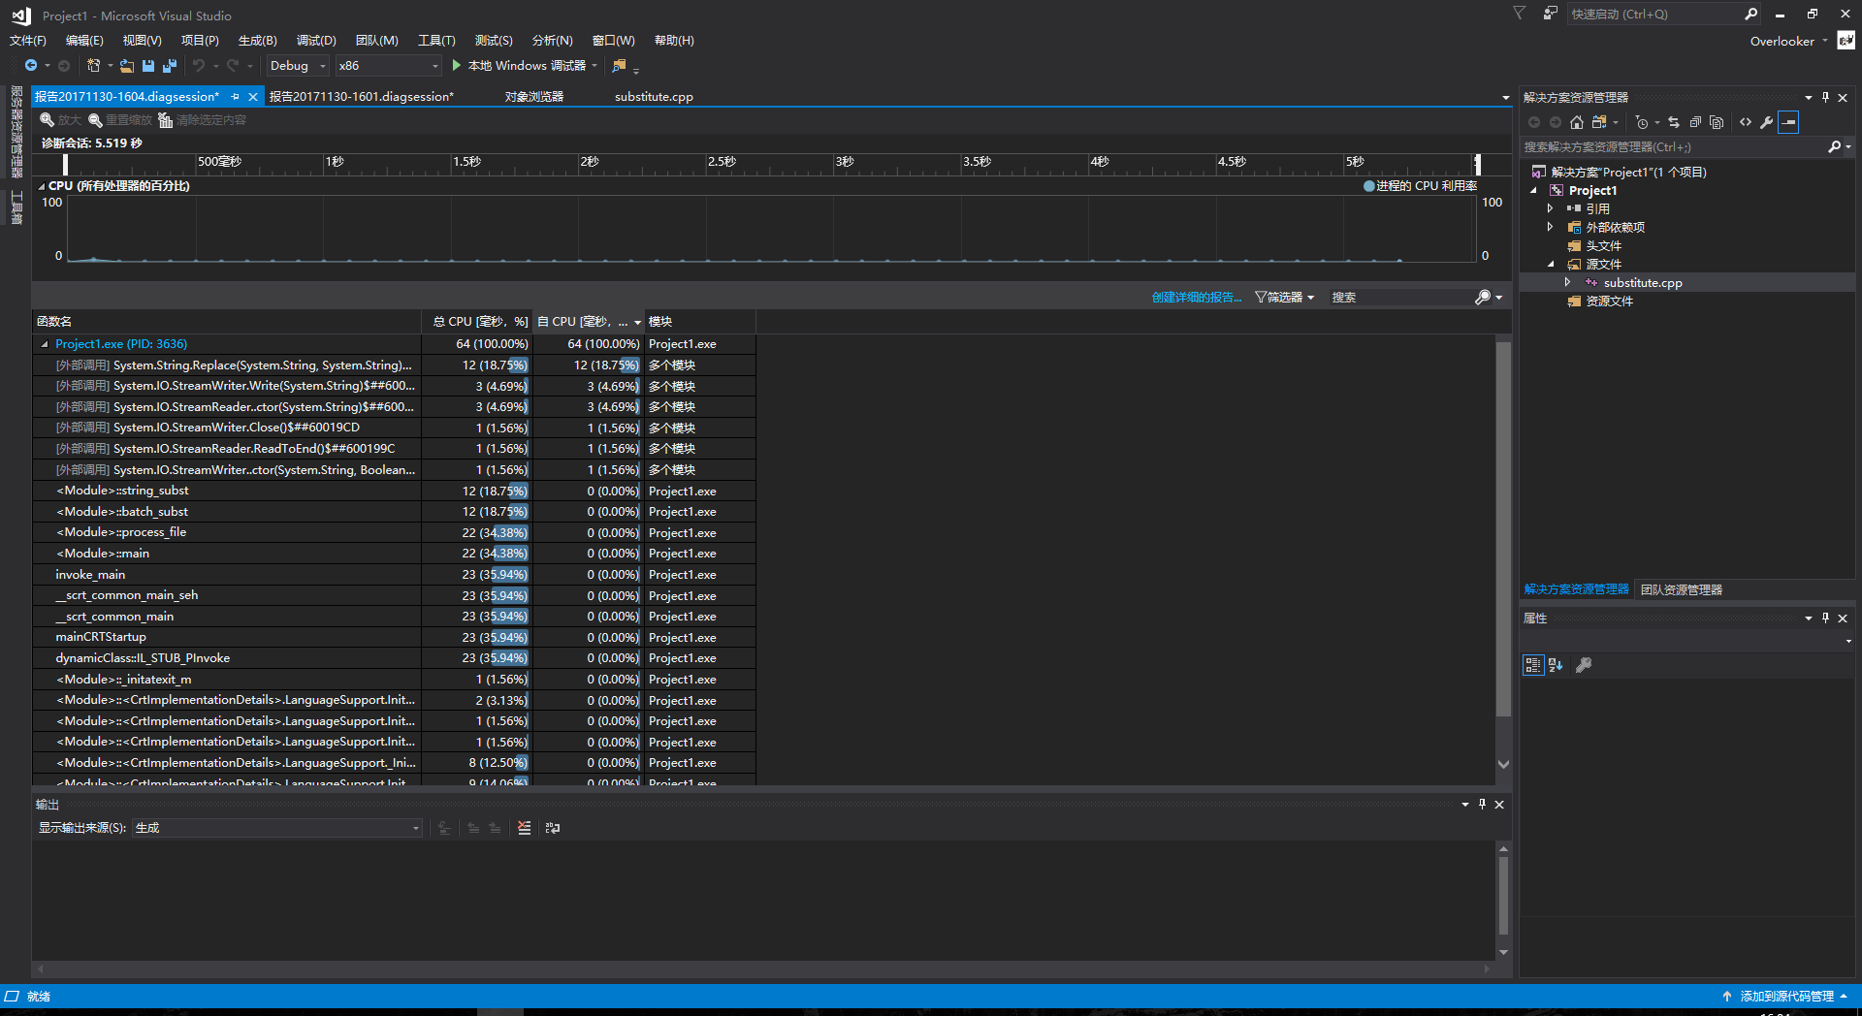Click the view code brackets icon
The image size is (1862, 1016).
(1746, 122)
